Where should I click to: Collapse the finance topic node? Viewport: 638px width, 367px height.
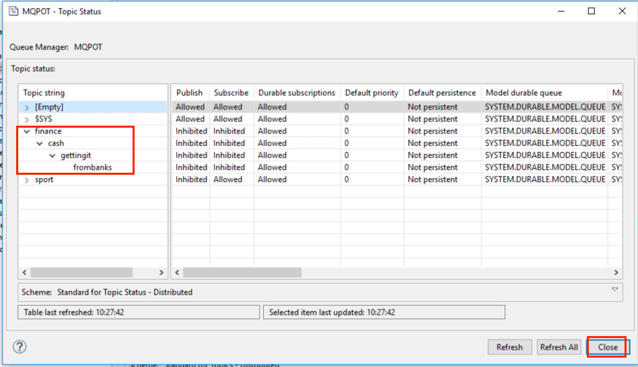pos(27,131)
